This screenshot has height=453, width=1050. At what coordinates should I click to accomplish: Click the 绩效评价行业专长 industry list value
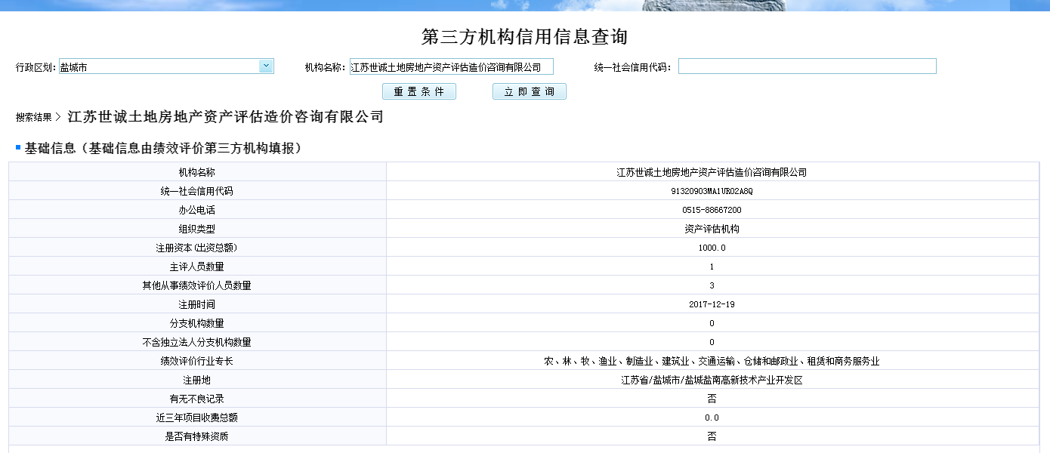click(x=712, y=361)
